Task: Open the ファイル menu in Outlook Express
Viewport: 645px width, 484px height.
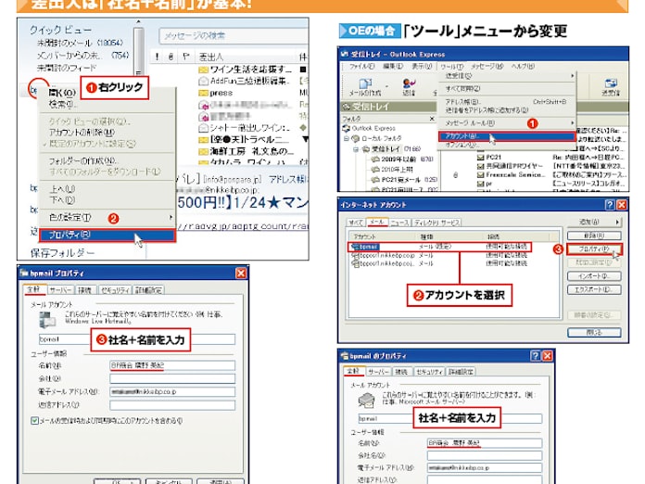Action: [x=361, y=66]
